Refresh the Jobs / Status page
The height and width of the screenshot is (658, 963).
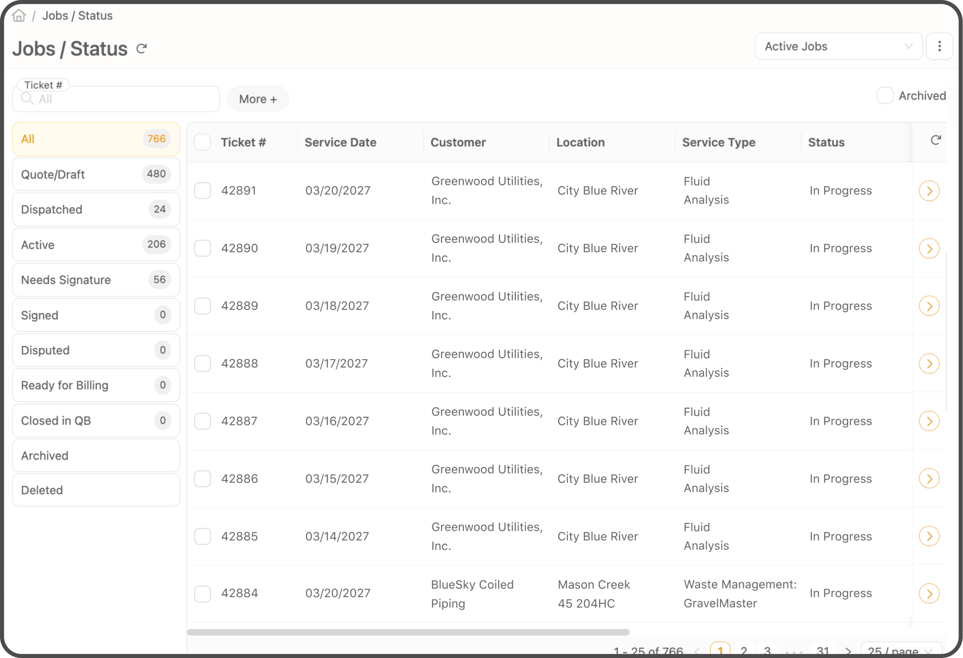[141, 48]
